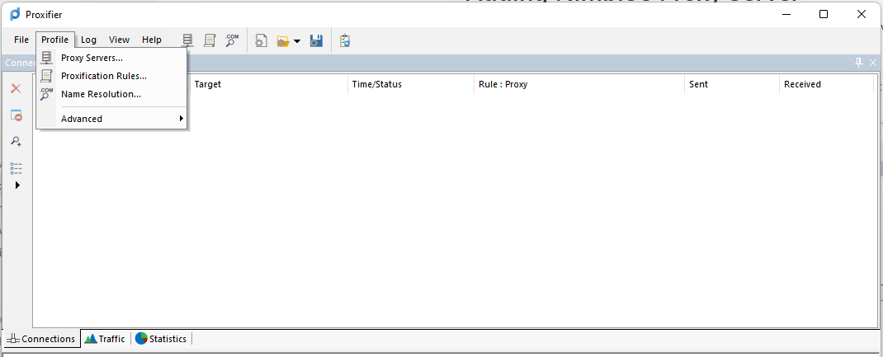The width and height of the screenshot is (883, 357).
Task: Choose Proxy Servers... from the Profile menu
Action: tap(92, 58)
